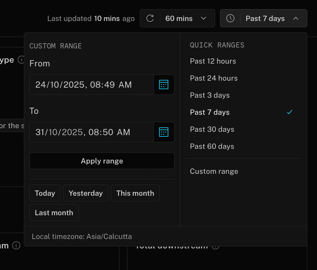Open the calendar picker for the From date
317x270 pixels.
click(x=164, y=85)
